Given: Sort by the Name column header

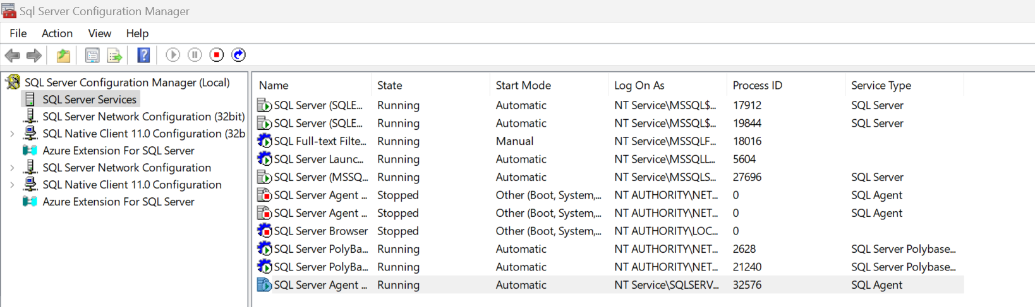Looking at the screenshot, I should pyautogui.click(x=273, y=86).
